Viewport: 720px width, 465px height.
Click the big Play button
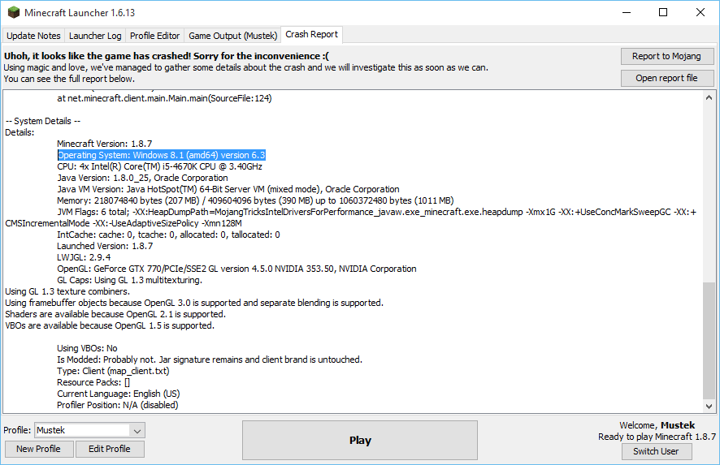tap(360, 440)
